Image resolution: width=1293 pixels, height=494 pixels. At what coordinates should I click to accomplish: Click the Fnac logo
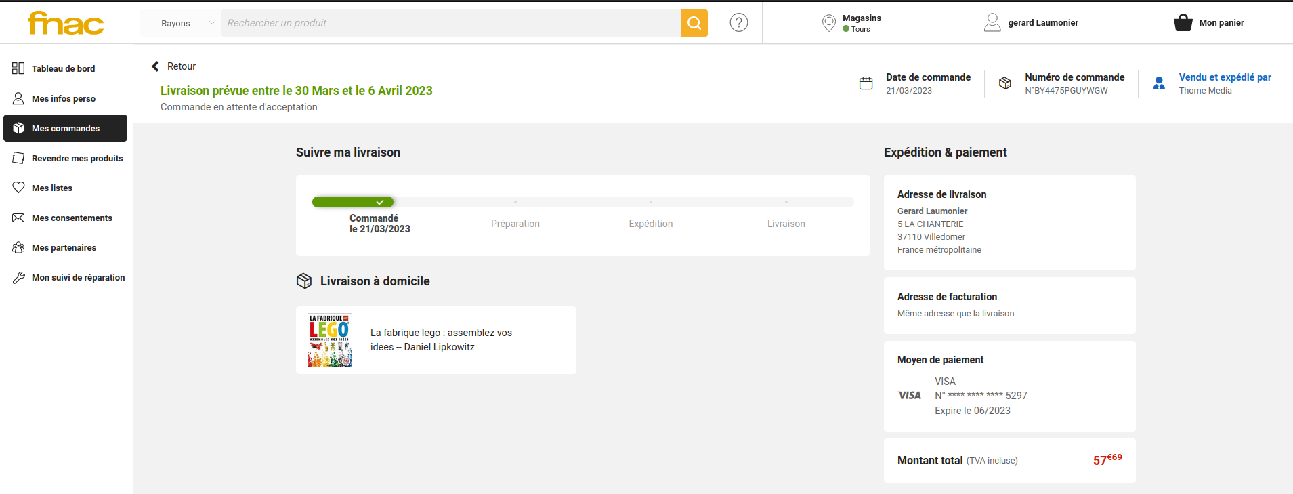[x=66, y=23]
